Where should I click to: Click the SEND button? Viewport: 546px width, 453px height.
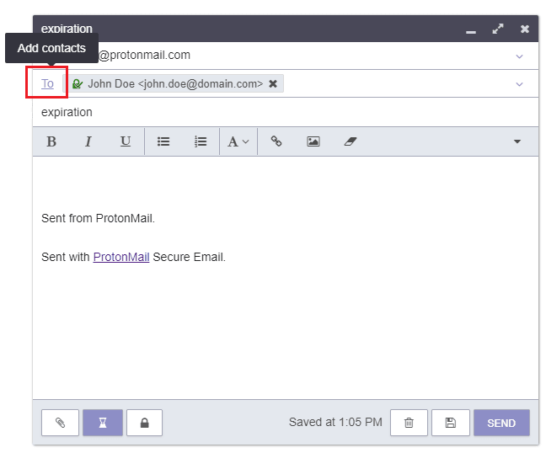pos(501,423)
